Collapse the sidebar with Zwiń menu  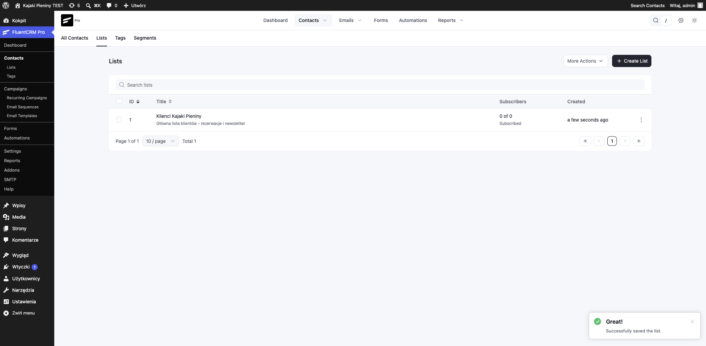click(27, 313)
